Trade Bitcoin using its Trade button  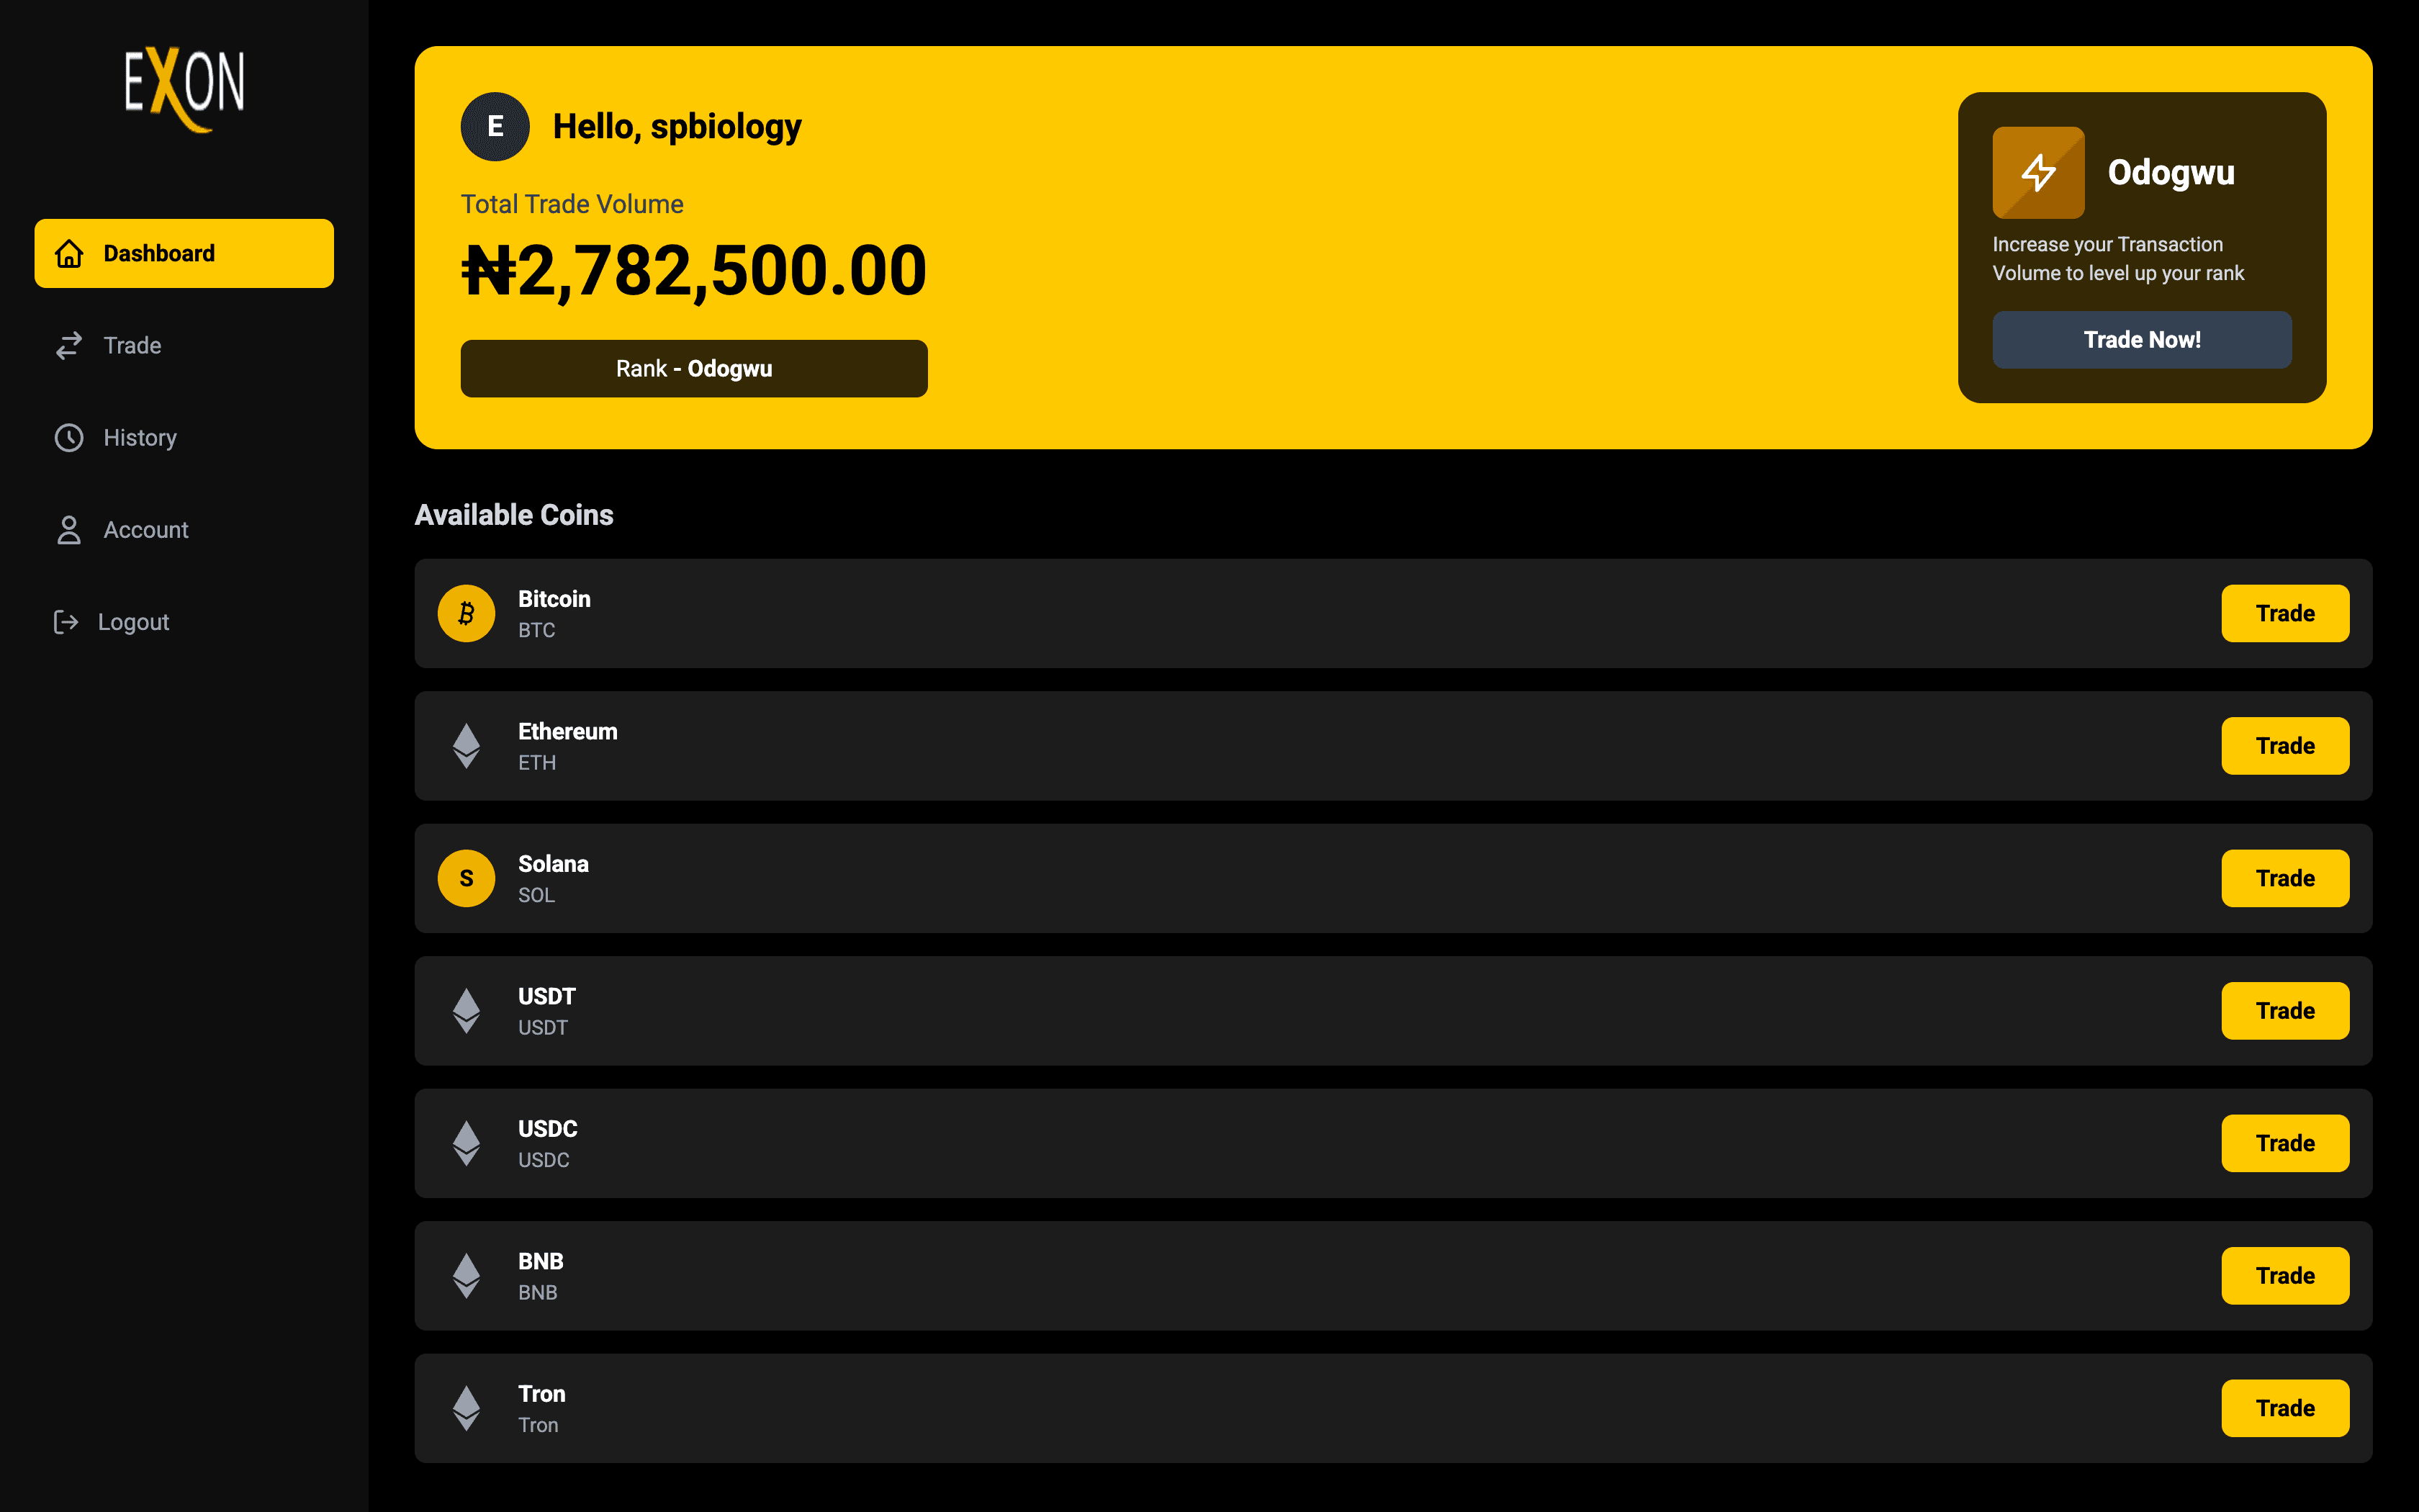pyautogui.click(x=2284, y=613)
